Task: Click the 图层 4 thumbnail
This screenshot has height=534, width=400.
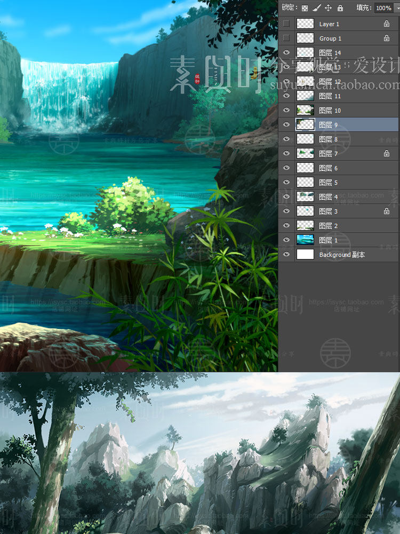Action: pyautogui.click(x=305, y=197)
